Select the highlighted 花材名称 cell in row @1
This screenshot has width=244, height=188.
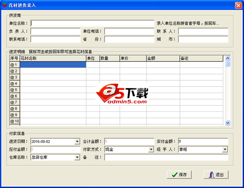pyautogui.click(x=53, y=65)
